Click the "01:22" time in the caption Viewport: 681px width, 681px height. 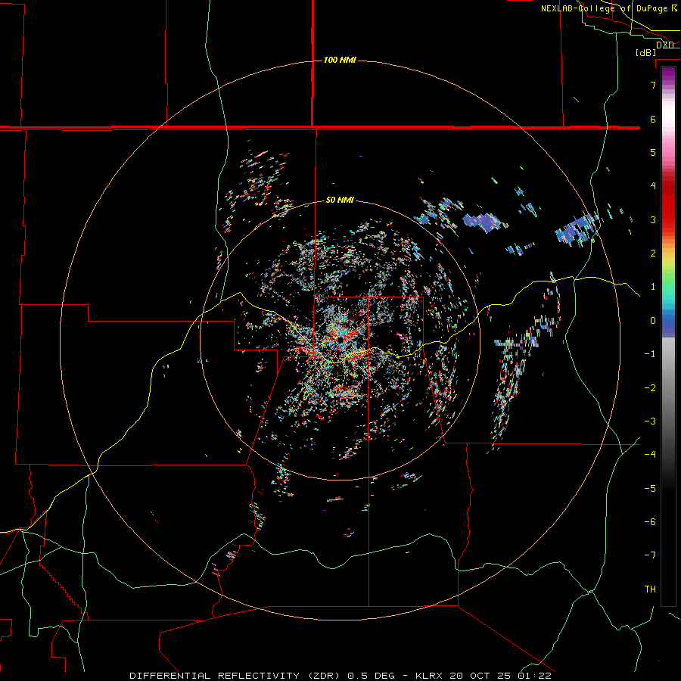pos(534,676)
